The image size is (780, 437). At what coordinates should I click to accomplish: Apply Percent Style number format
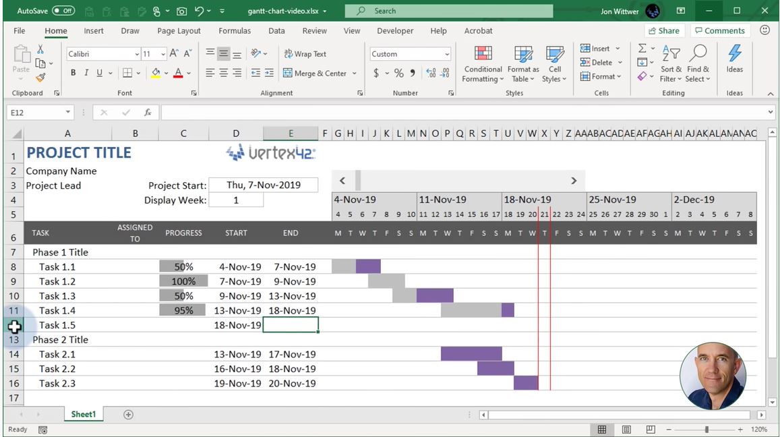(x=398, y=74)
